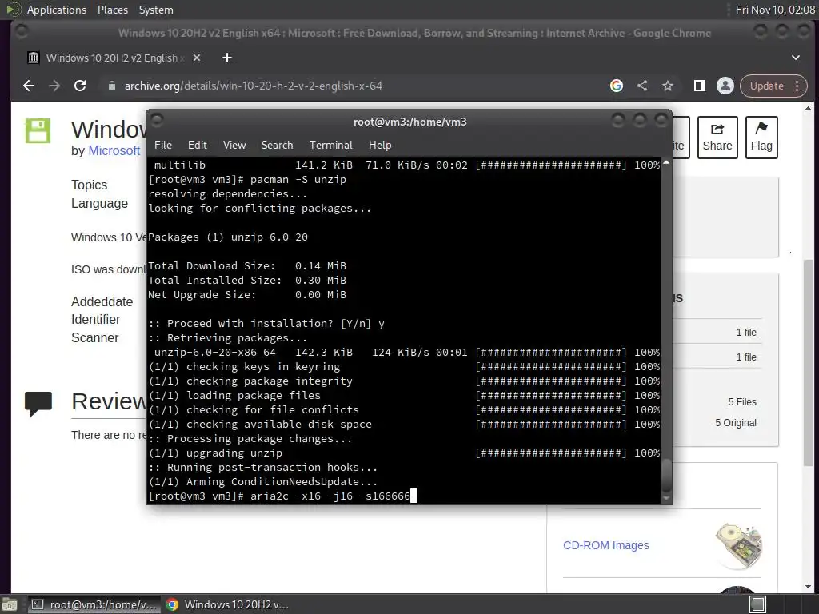Switch to the root@vm3 terminal taskbar button
Image resolution: width=819 pixels, height=614 pixels.
[93, 604]
